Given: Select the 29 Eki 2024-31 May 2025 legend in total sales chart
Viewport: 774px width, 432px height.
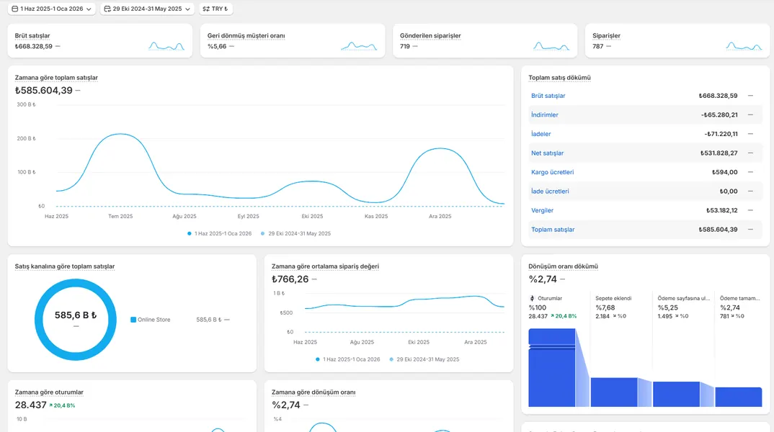Looking at the screenshot, I should coord(295,234).
